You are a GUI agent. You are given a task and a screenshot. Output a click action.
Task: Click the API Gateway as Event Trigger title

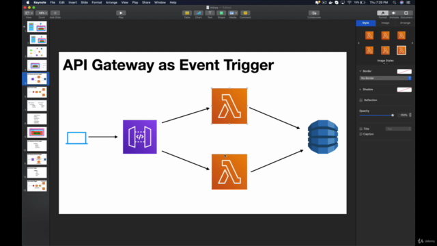pyautogui.click(x=169, y=65)
